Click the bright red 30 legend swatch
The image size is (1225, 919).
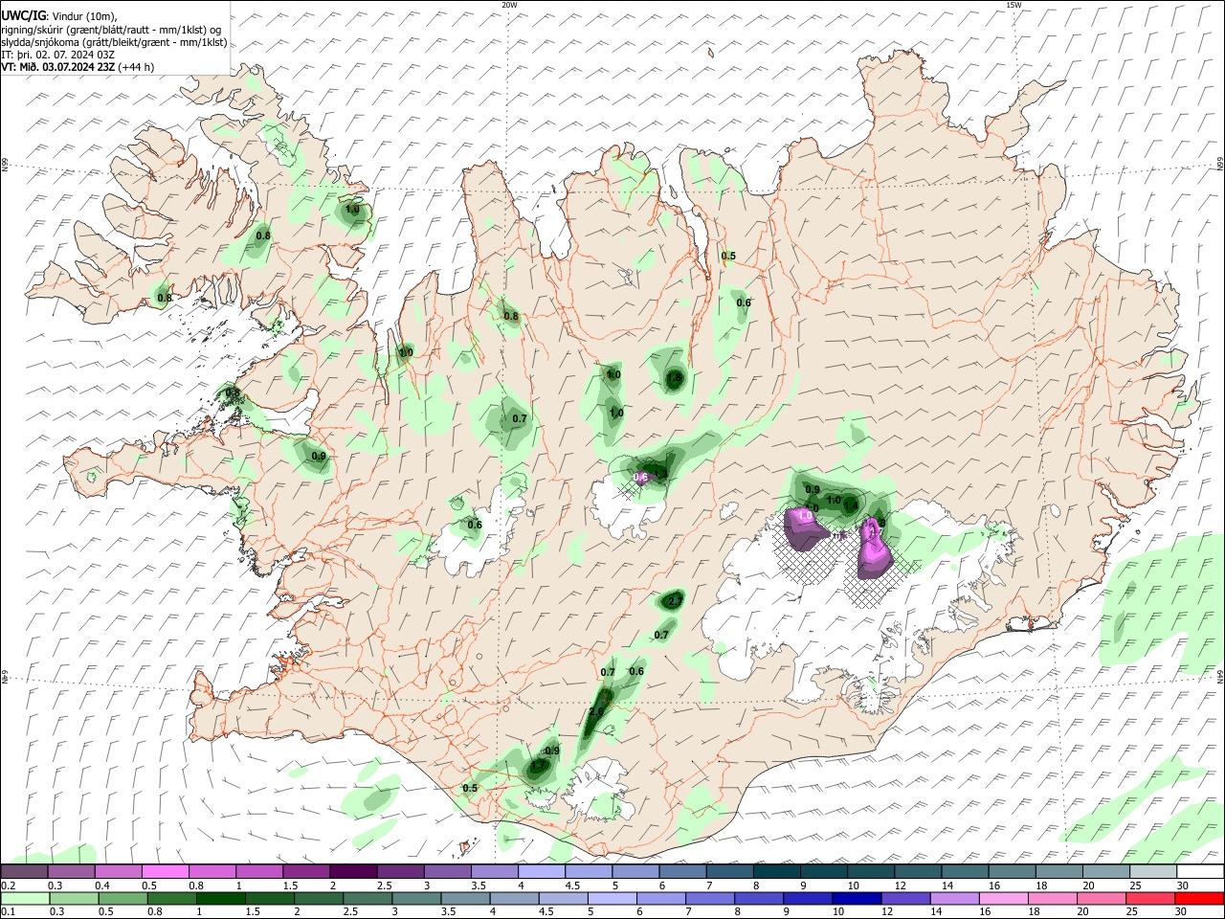(x=1200, y=898)
